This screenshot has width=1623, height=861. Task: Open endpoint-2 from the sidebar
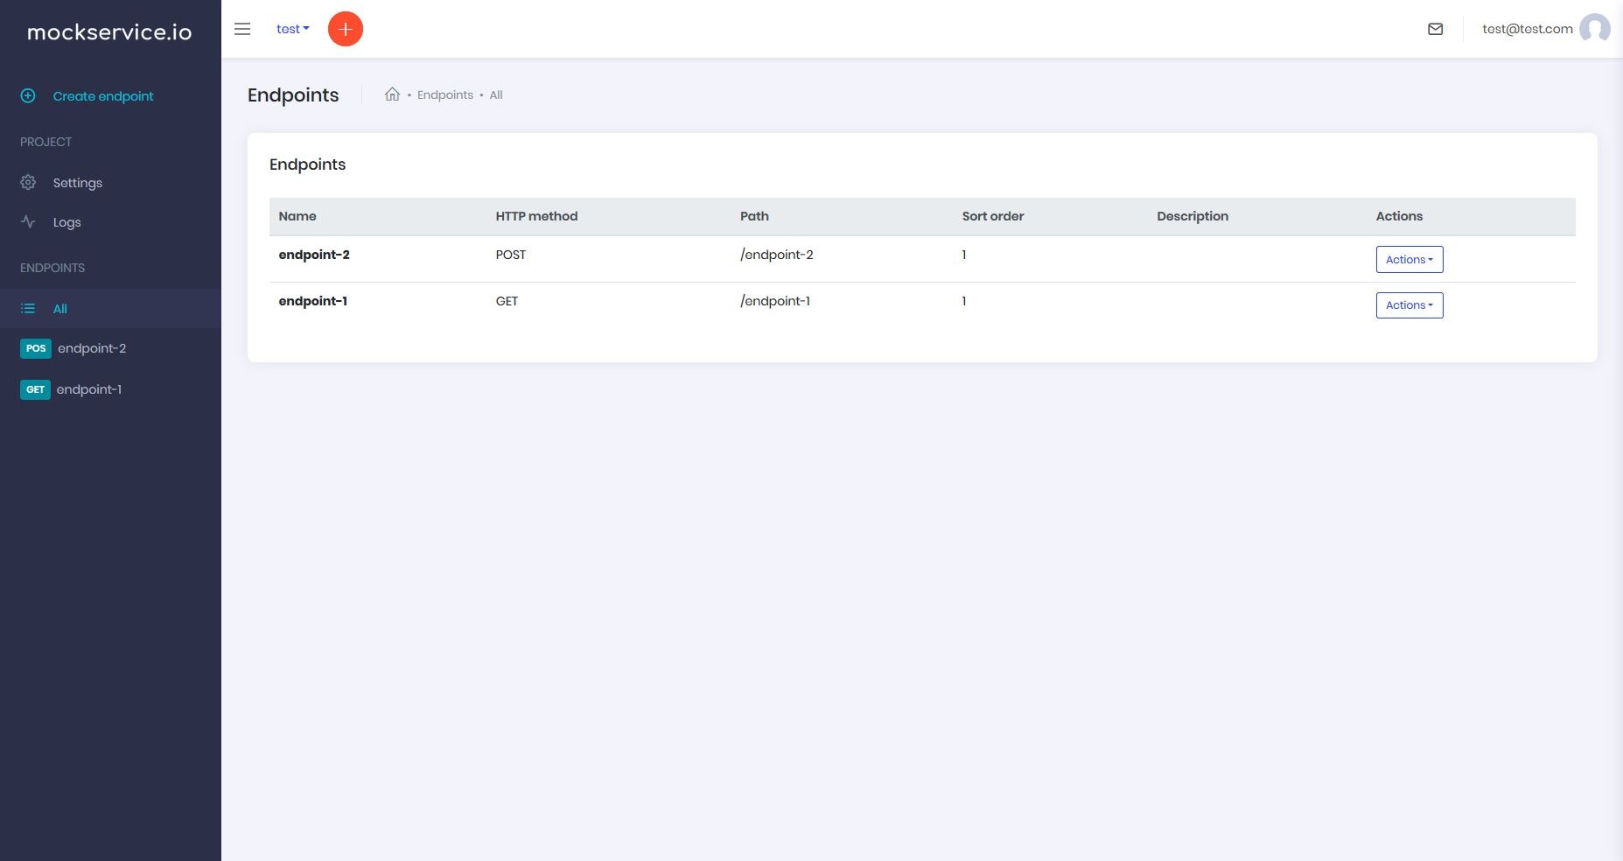coord(93,348)
